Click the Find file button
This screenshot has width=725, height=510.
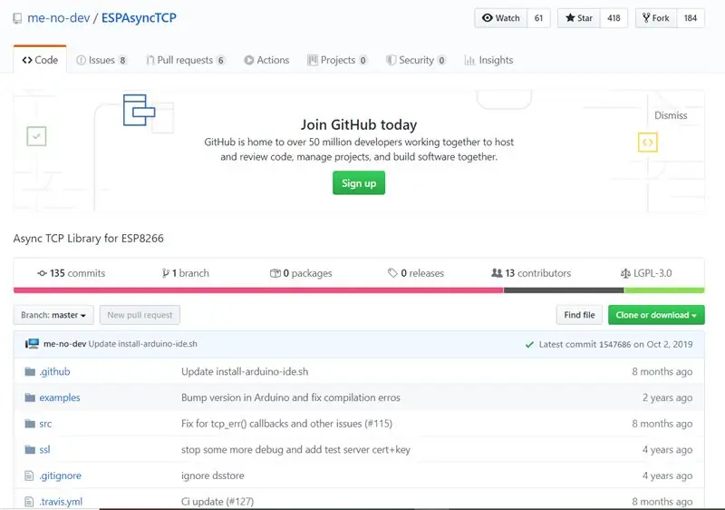tap(579, 315)
